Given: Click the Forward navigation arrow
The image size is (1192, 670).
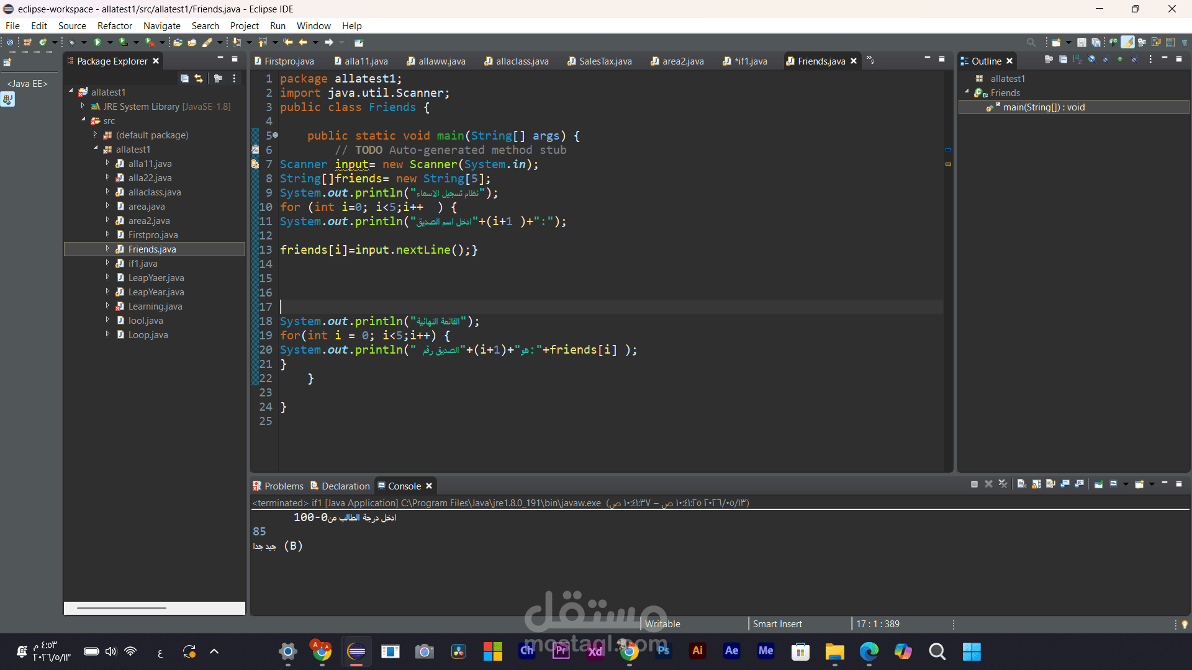Looking at the screenshot, I should 329,42.
